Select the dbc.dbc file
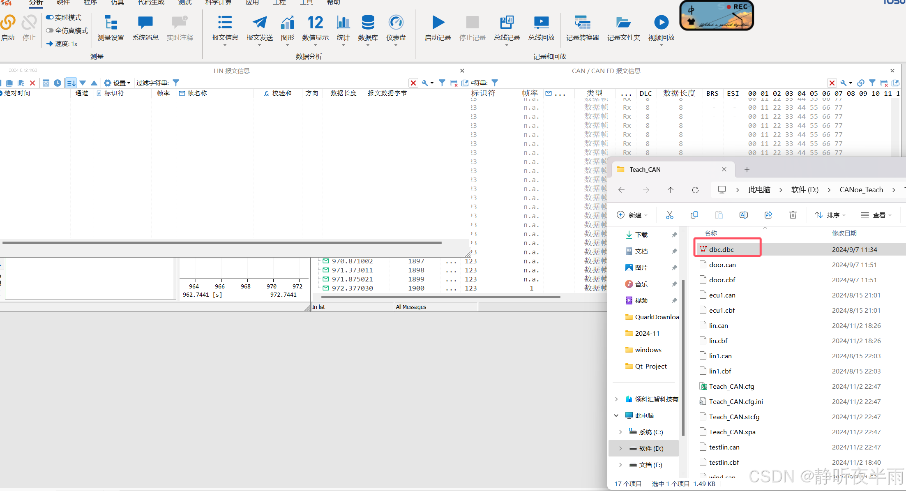The width and height of the screenshot is (906, 491). 721,249
